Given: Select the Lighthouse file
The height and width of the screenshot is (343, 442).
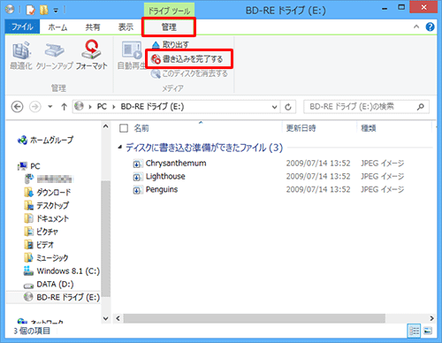Looking at the screenshot, I should pos(165,177).
